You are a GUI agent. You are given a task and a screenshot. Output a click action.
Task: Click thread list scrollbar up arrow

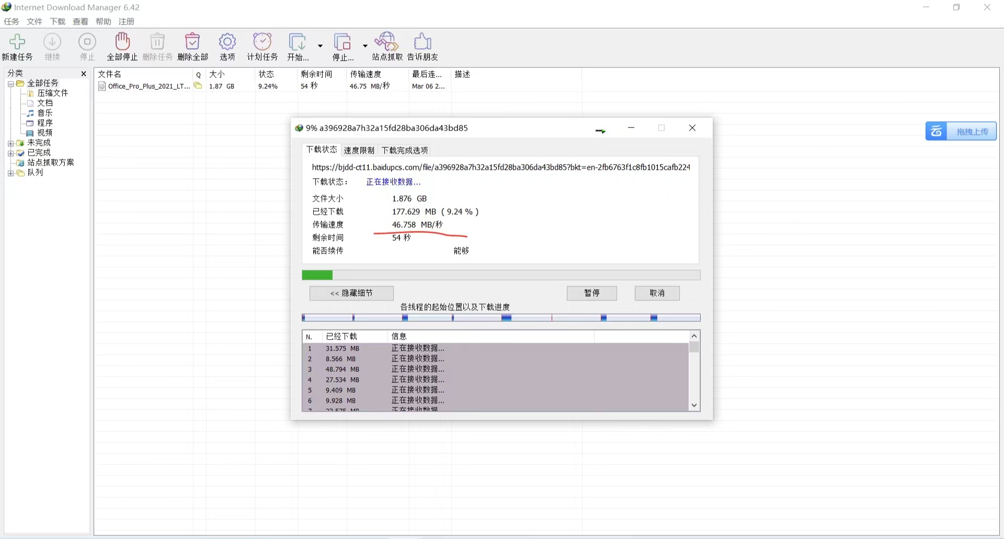point(694,336)
